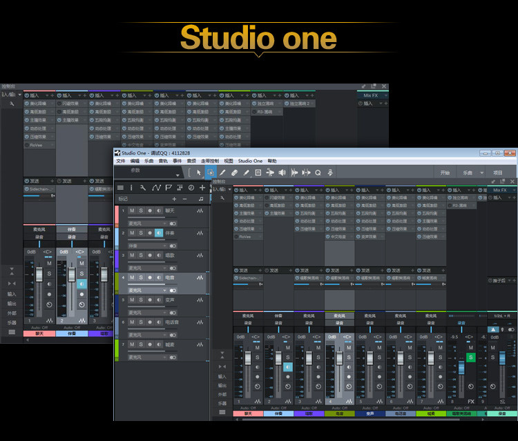Select the Mute tool square icon
The image size is (518, 441).
pos(258,173)
